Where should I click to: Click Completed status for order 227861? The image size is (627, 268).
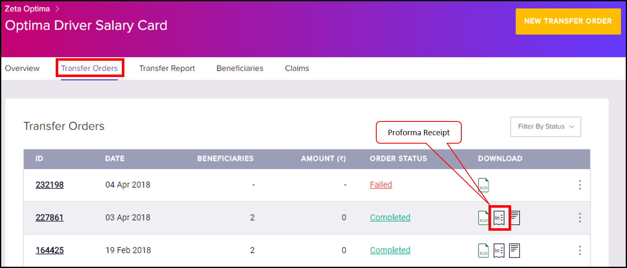point(390,217)
